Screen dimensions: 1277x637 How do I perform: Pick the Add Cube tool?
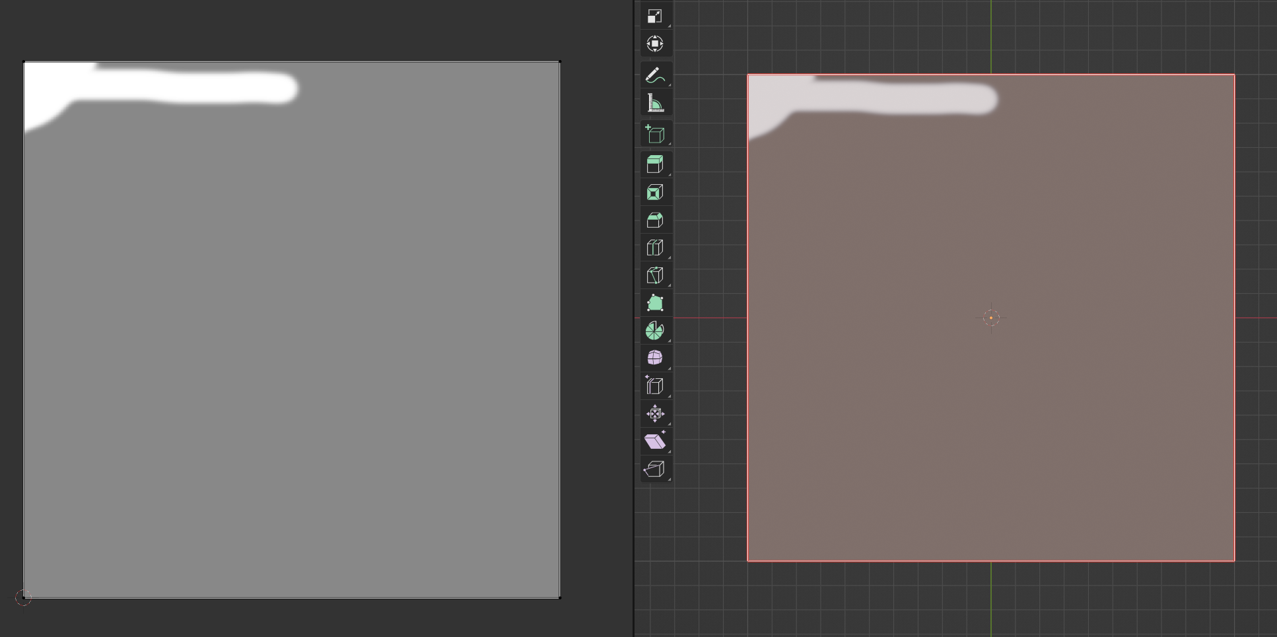[655, 135]
